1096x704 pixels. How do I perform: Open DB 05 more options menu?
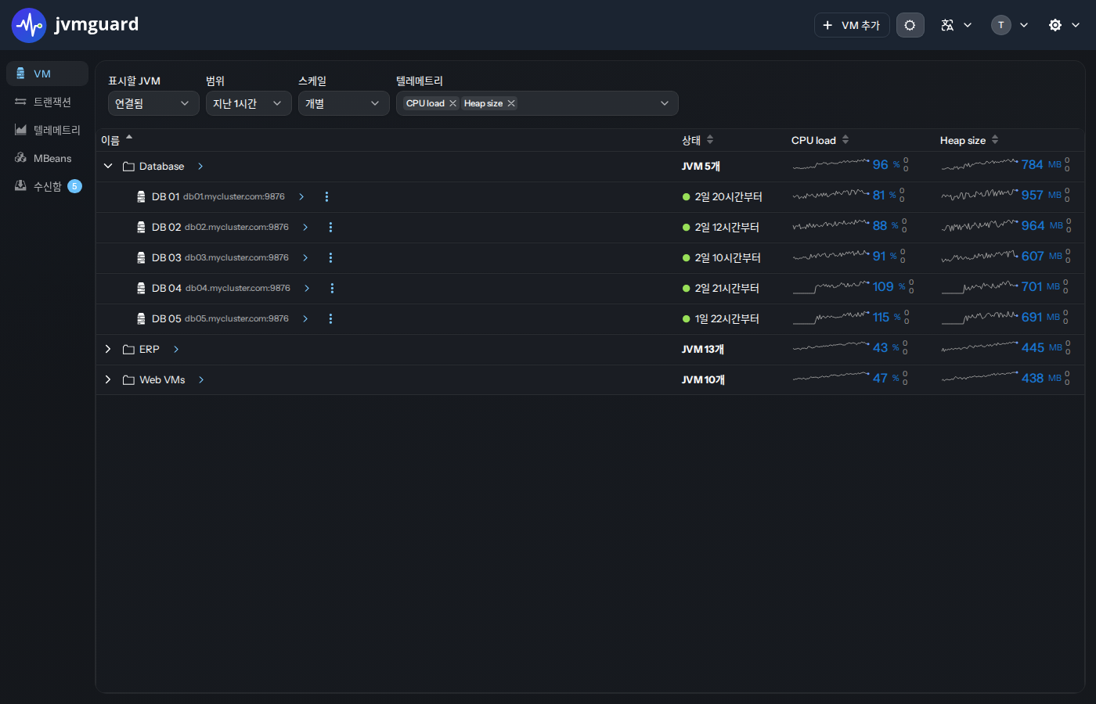330,319
